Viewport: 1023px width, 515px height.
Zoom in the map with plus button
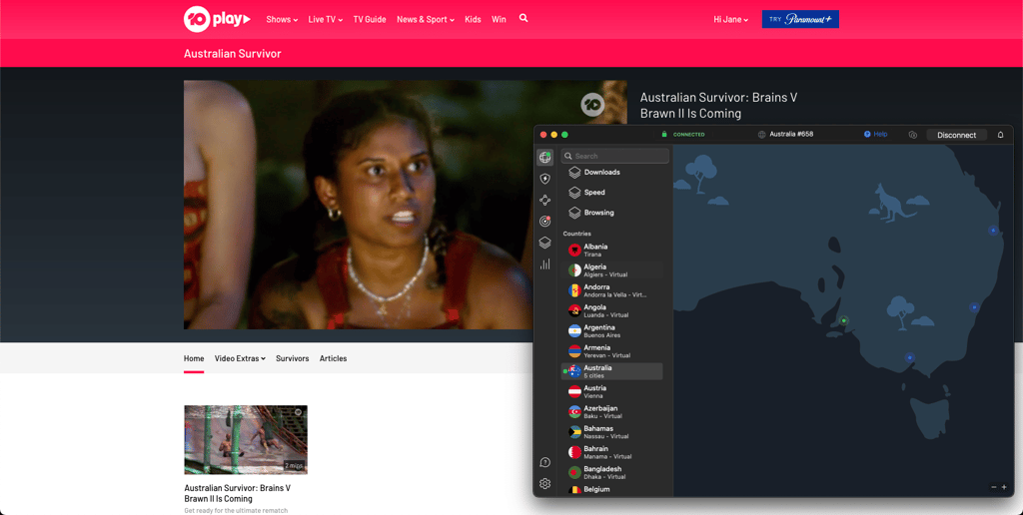pyautogui.click(x=1004, y=487)
